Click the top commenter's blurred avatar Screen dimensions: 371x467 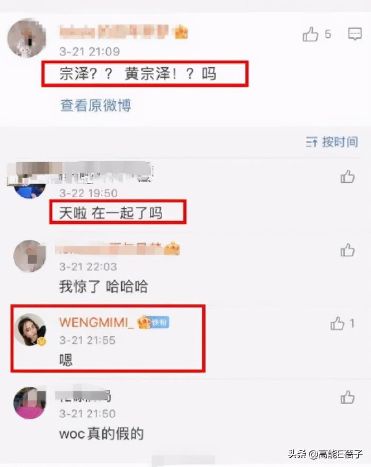tap(26, 38)
